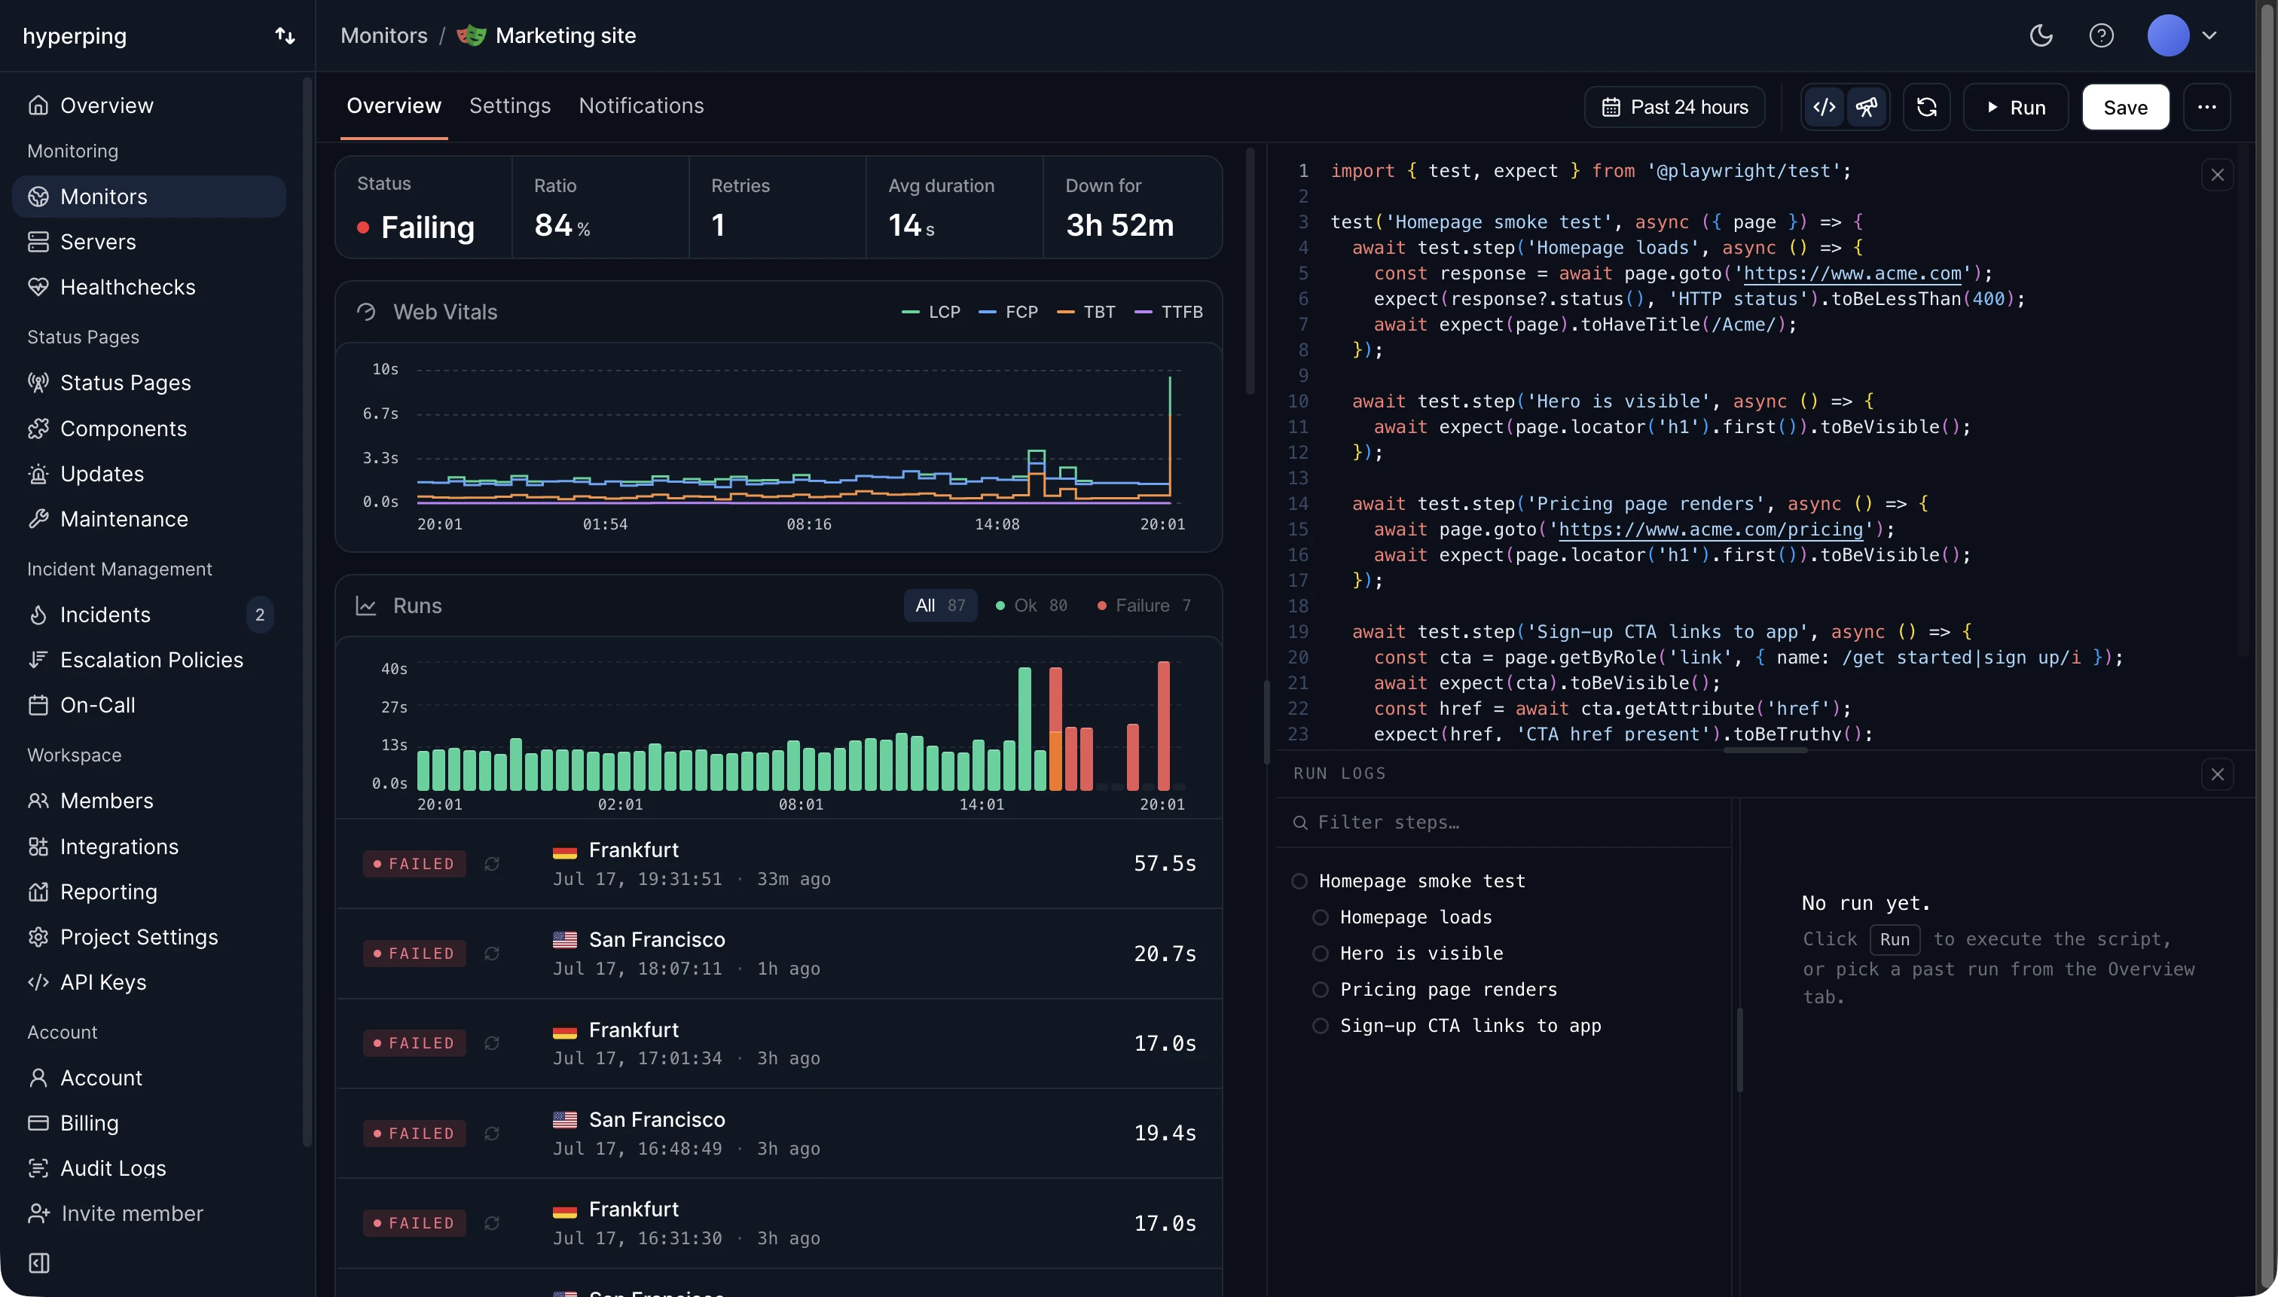Filter runs by Ok 80
The width and height of the screenshot is (2278, 1297).
click(x=1031, y=606)
